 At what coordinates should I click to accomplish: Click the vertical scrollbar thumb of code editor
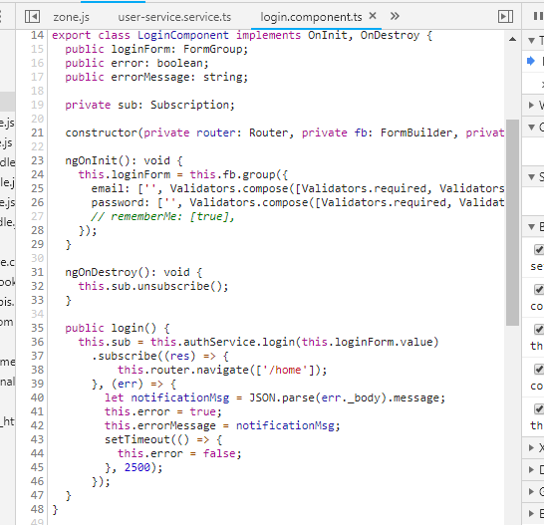click(x=512, y=222)
